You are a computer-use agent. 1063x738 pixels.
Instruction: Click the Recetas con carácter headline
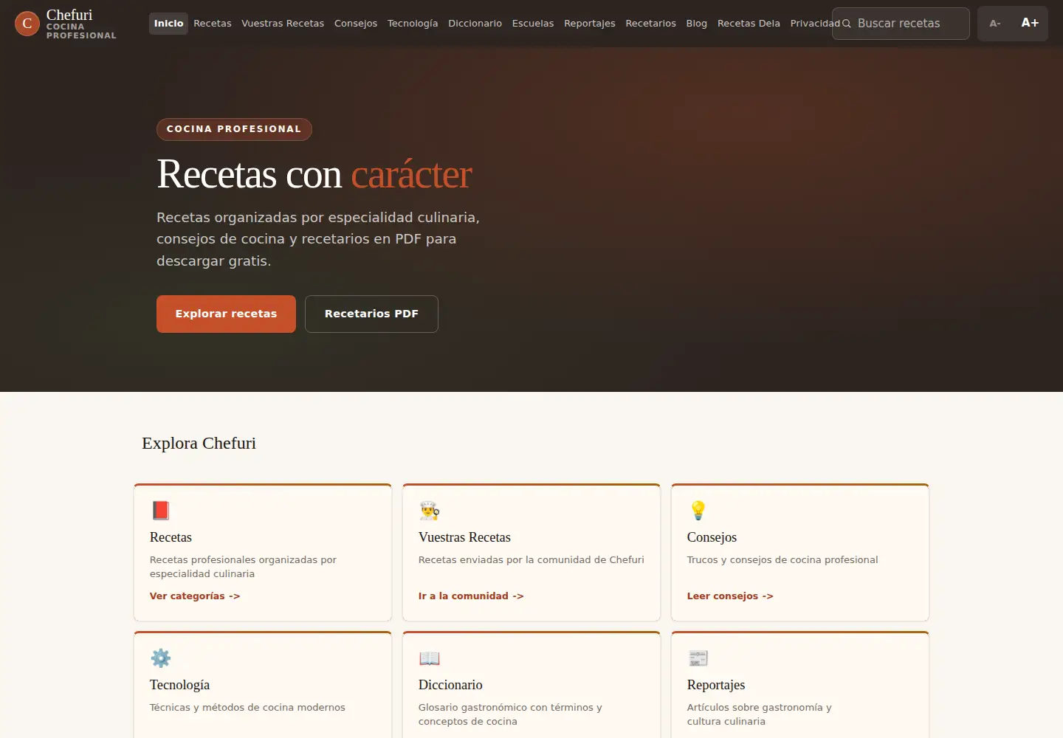314,174
